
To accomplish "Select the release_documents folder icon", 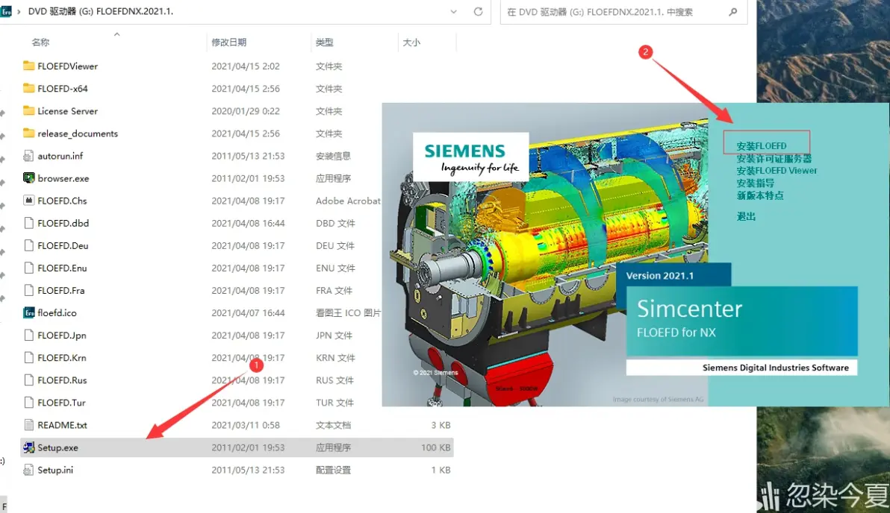I will pyautogui.click(x=29, y=133).
